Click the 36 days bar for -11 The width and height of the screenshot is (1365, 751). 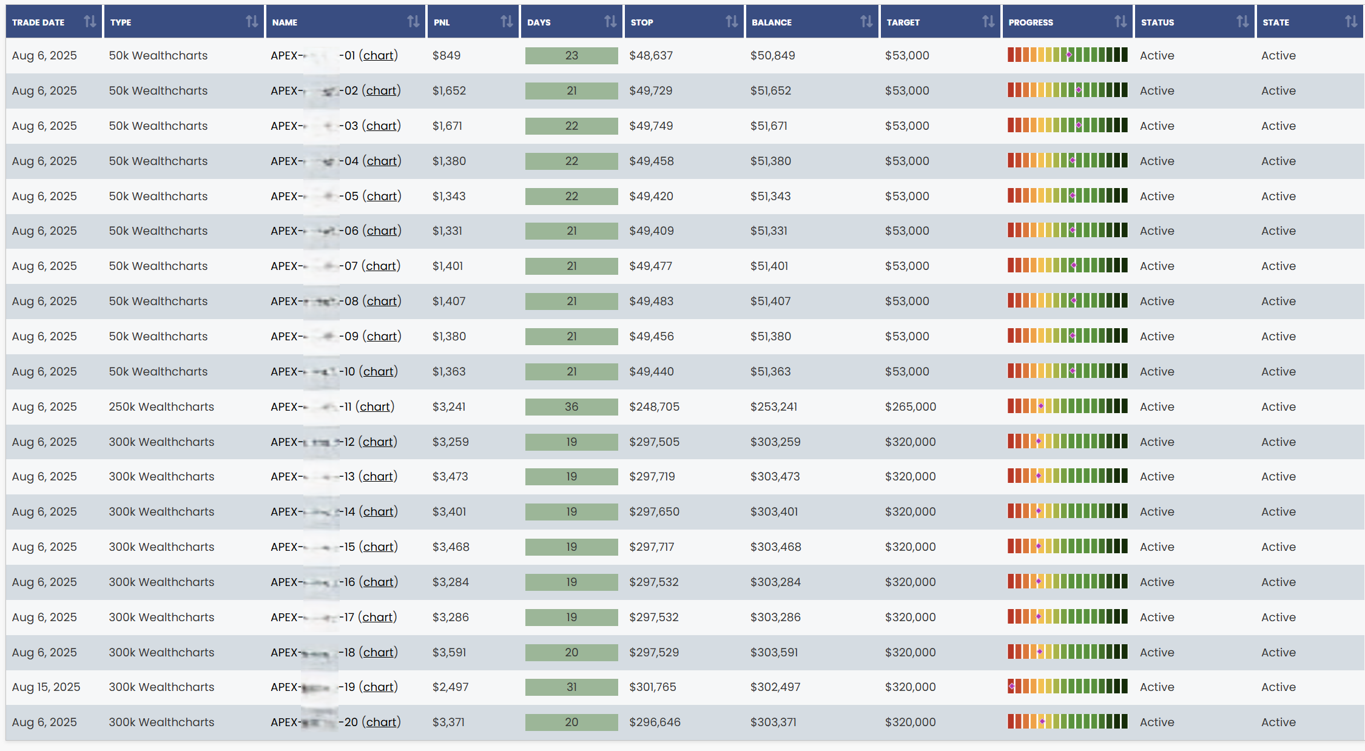pyautogui.click(x=571, y=406)
